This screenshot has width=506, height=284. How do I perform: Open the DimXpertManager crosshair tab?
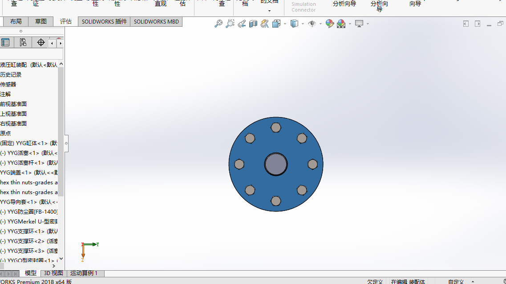40,43
